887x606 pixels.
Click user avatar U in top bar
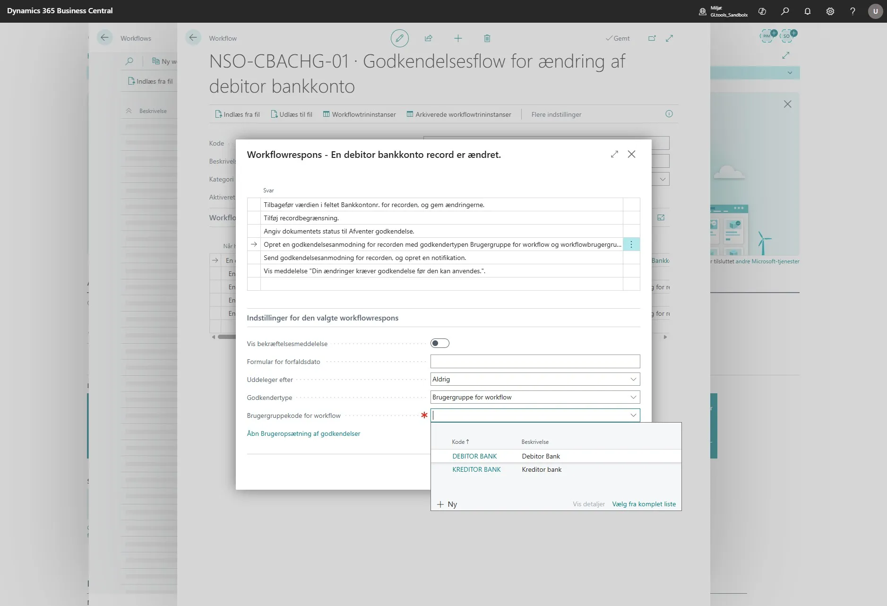[x=875, y=11]
